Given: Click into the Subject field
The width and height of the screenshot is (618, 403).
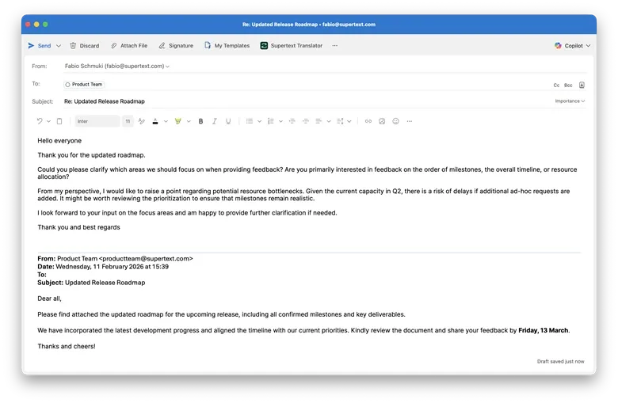Looking at the screenshot, I should coord(307,101).
